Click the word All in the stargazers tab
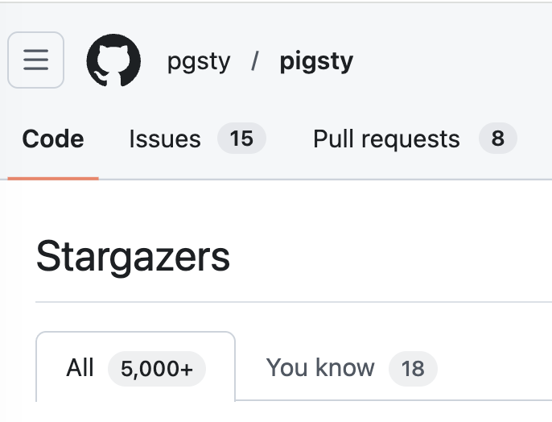 coord(80,367)
